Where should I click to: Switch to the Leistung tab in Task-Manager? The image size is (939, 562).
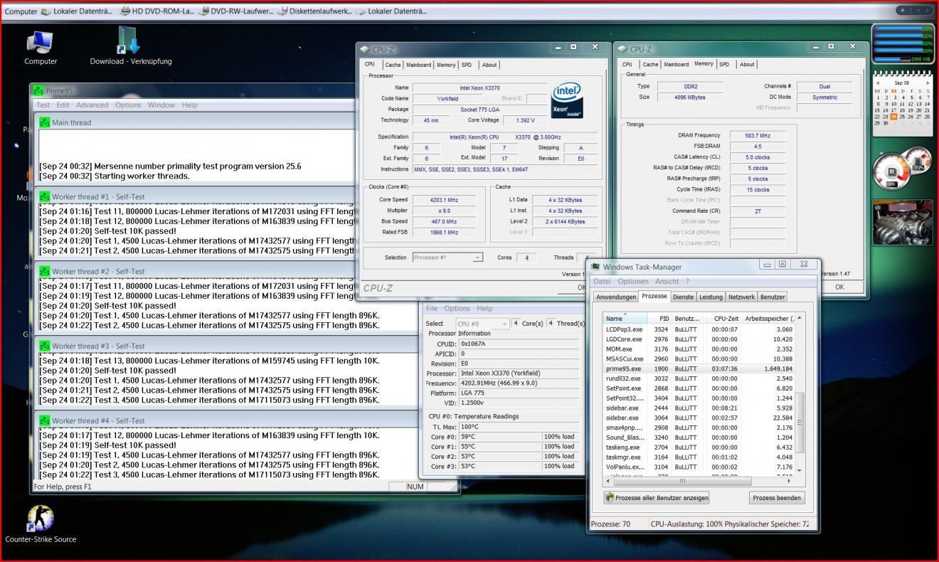click(x=711, y=297)
